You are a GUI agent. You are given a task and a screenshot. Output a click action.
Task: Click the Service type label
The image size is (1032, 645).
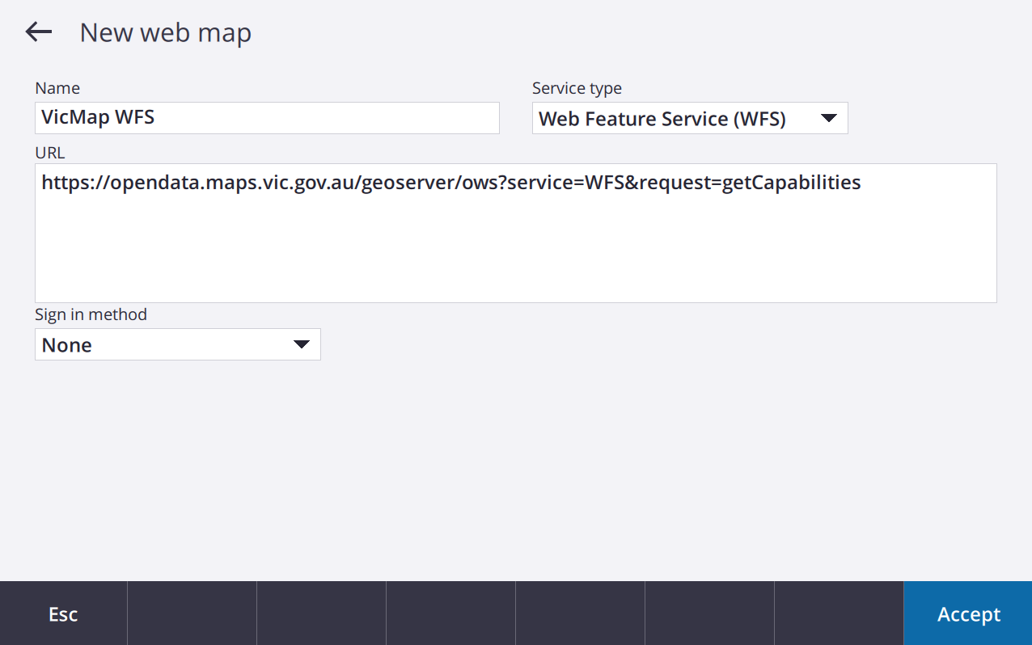tap(577, 88)
